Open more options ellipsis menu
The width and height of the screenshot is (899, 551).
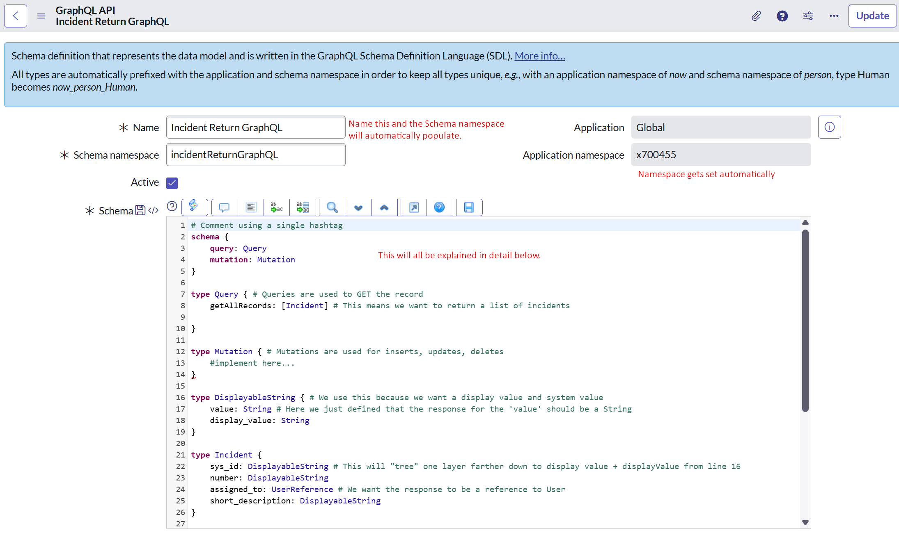834,16
